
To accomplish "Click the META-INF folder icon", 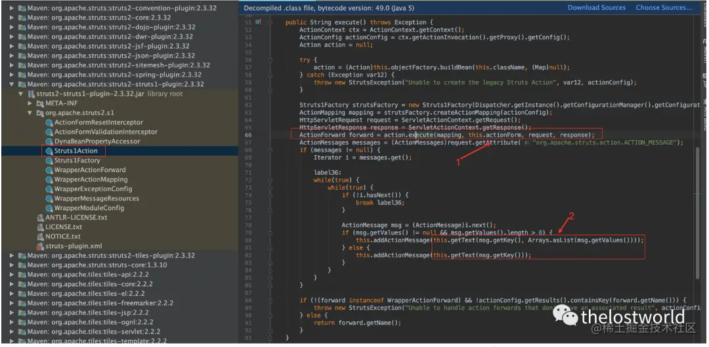I will click(40, 103).
